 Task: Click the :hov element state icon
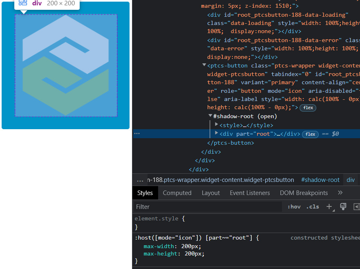[x=294, y=207]
